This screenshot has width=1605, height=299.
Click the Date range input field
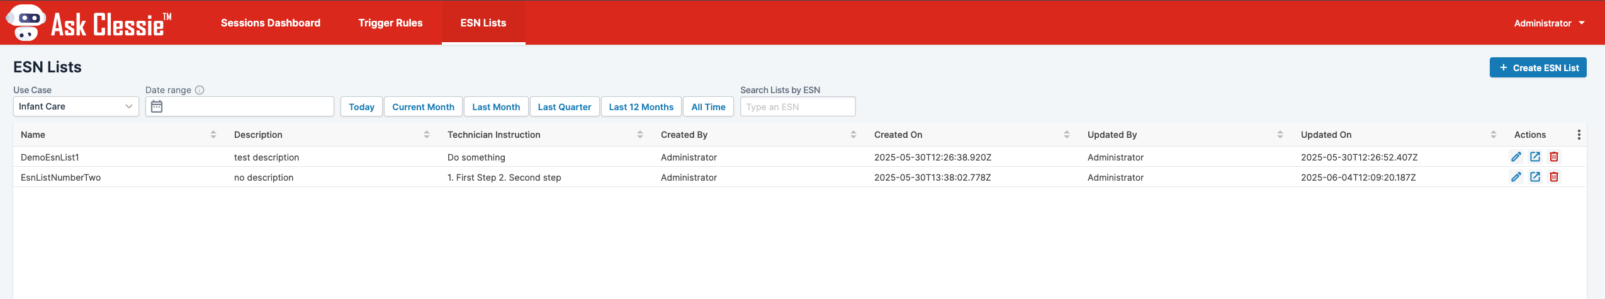pyautogui.click(x=239, y=106)
